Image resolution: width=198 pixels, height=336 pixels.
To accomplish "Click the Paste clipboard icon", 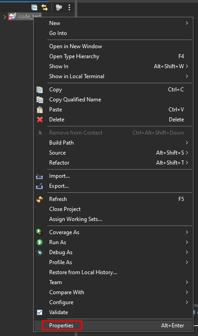I will (x=40, y=110).
